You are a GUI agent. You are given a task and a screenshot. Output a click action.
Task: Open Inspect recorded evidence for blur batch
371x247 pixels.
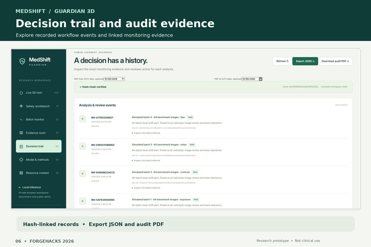pos(146,133)
